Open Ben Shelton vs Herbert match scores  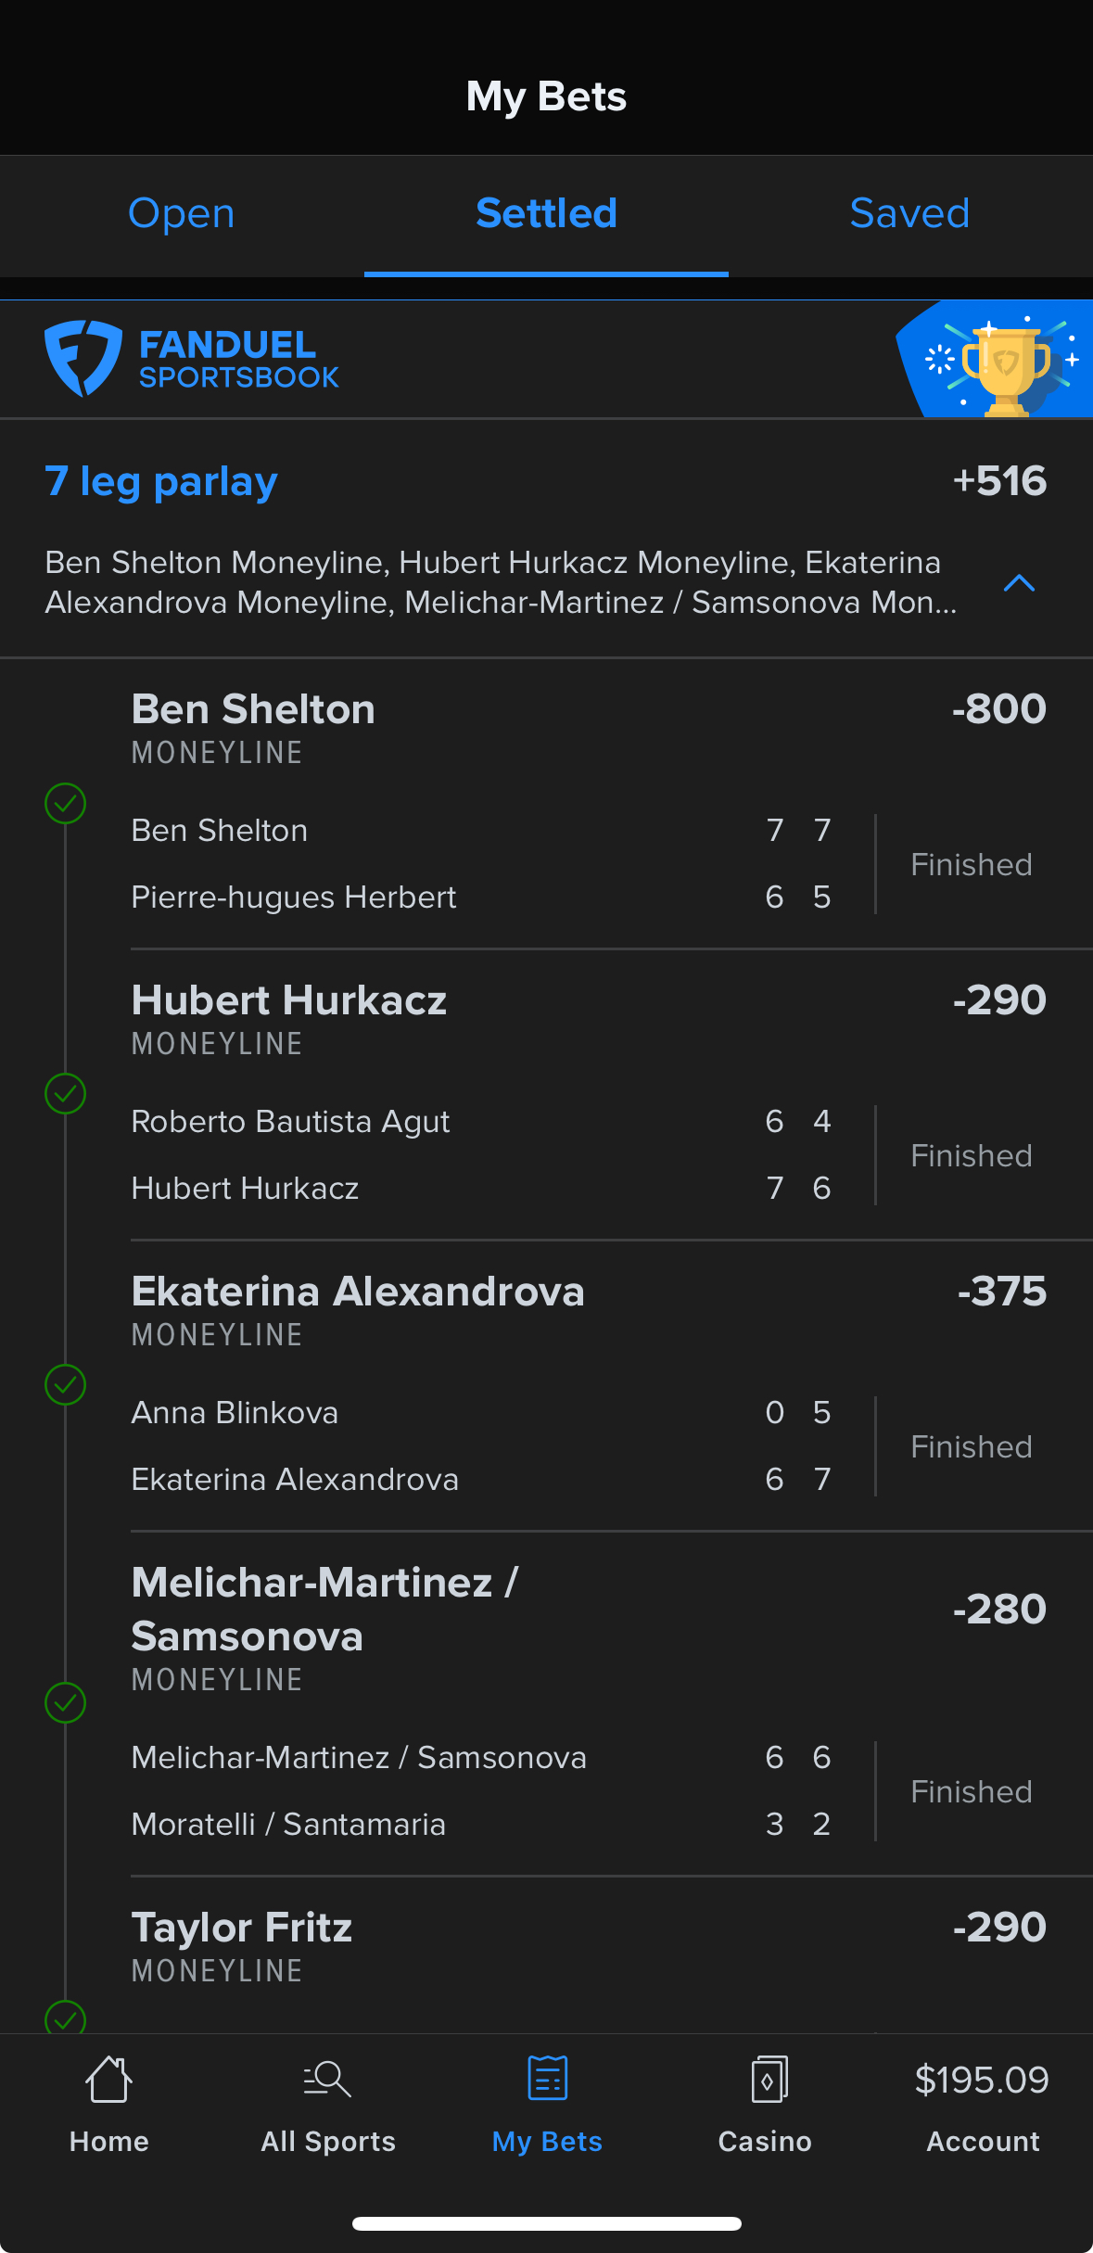pyautogui.click(x=482, y=864)
